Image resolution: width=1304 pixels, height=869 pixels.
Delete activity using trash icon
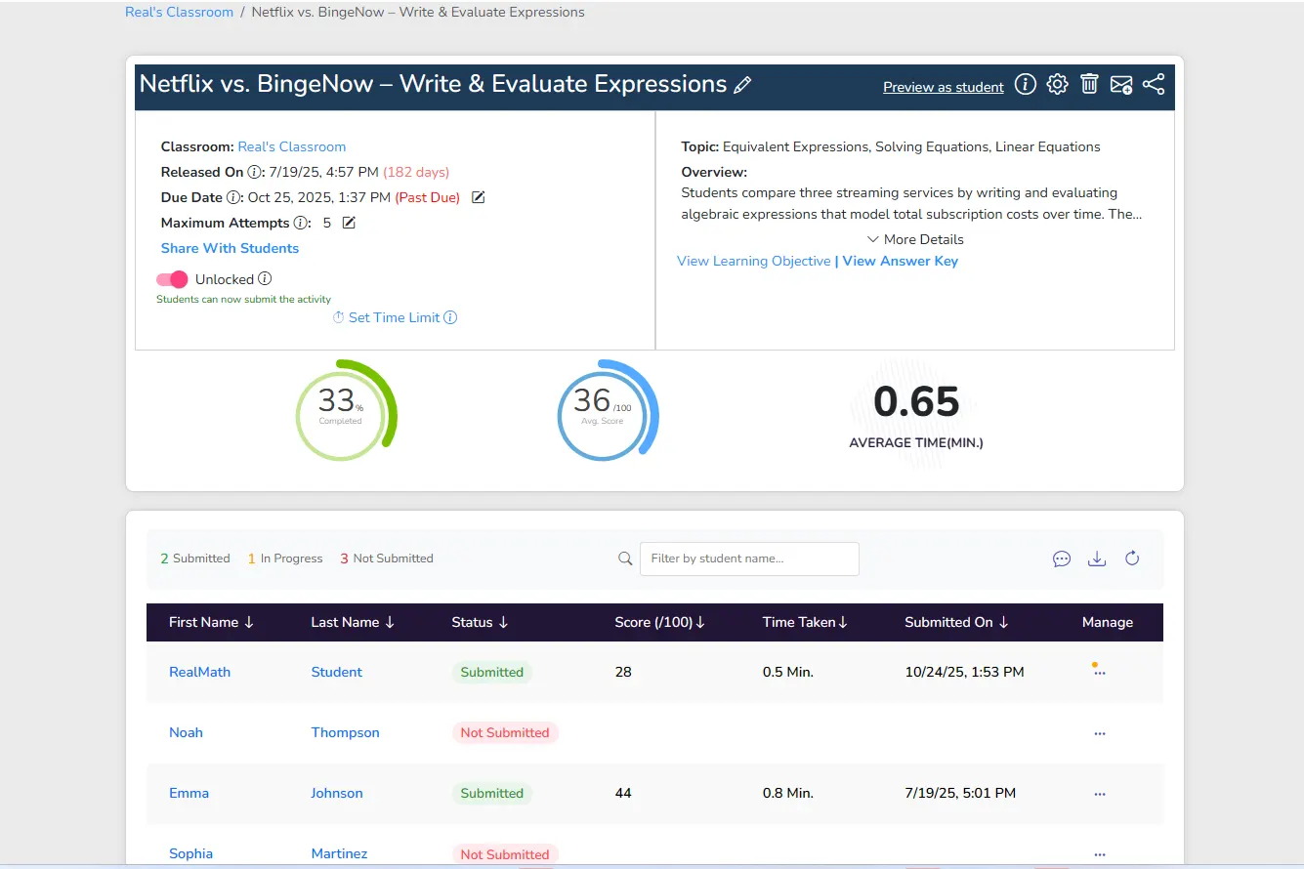click(x=1089, y=85)
